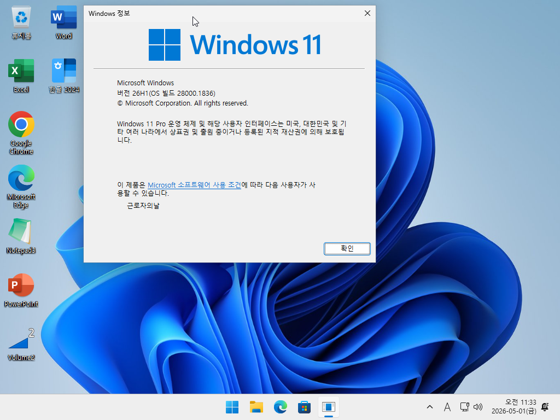Launch Google Chrome from the desktop
Image resolution: width=560 pixels, height=420 pixels.
click(x=21, y=133)
